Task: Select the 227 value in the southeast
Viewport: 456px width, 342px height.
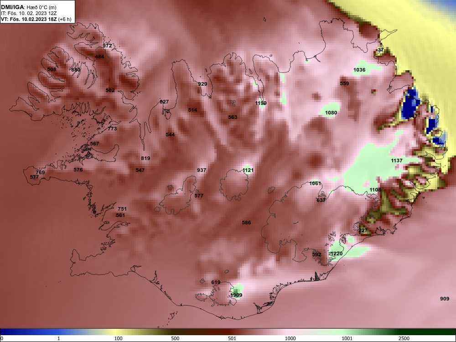Action: click(x=363, y=231)
